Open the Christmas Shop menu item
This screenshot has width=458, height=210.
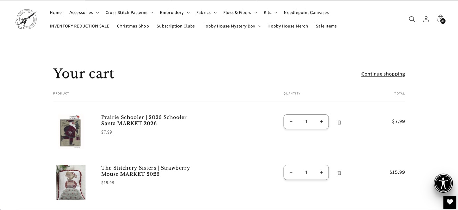(133, 26)
